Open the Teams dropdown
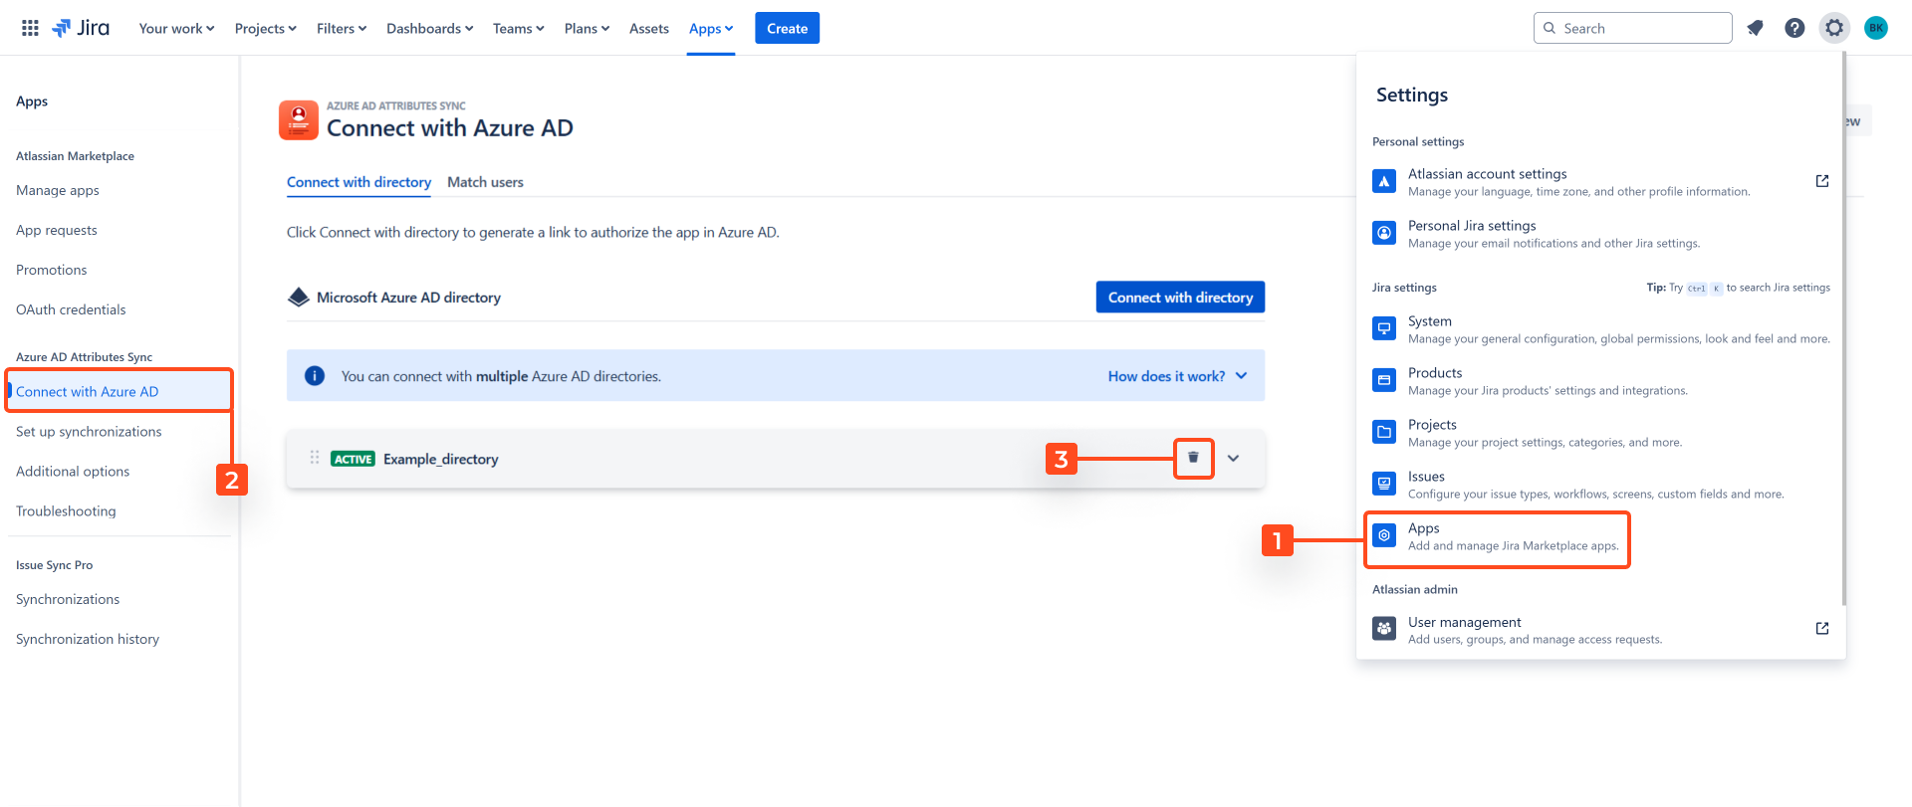Screen dimensions: 1912x807 [518, 28]
